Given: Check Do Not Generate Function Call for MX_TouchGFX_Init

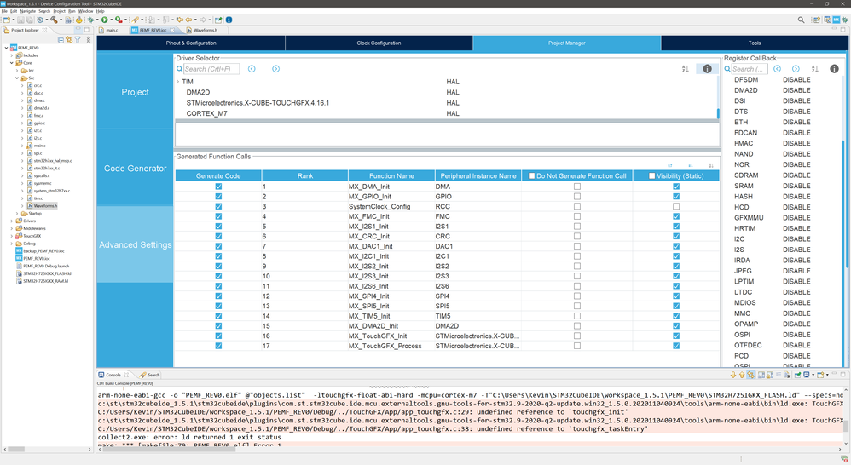Looking at the screenshot, I should 577,336.
